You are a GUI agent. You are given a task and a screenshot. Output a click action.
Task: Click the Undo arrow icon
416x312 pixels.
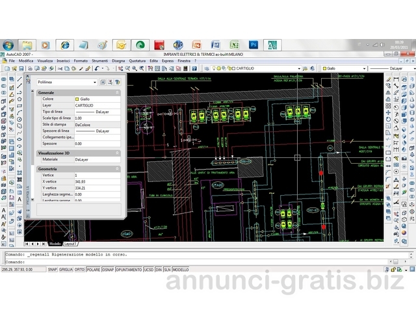(97, 68)
